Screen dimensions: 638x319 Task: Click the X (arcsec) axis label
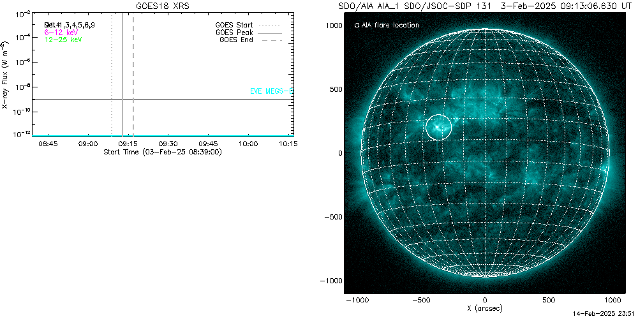click(x=485, y=308)
